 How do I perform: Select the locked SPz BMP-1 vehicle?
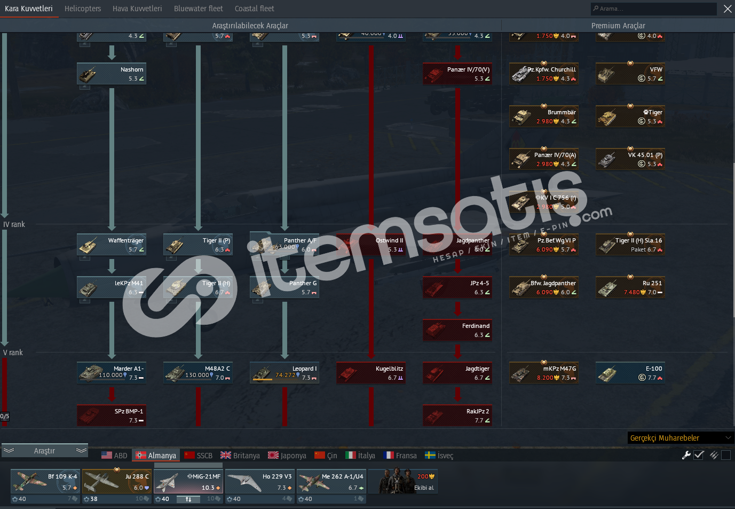[x=112, y=416]
